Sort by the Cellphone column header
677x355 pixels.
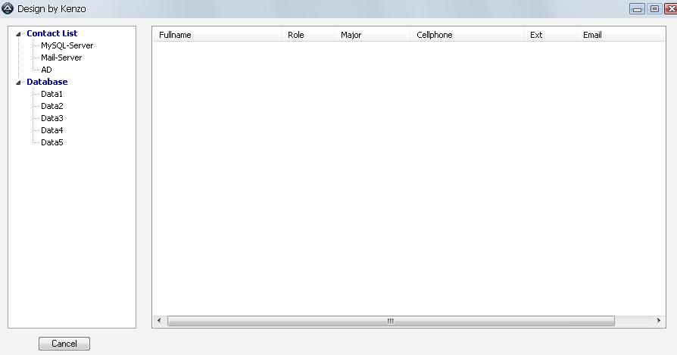coord(466,35)
